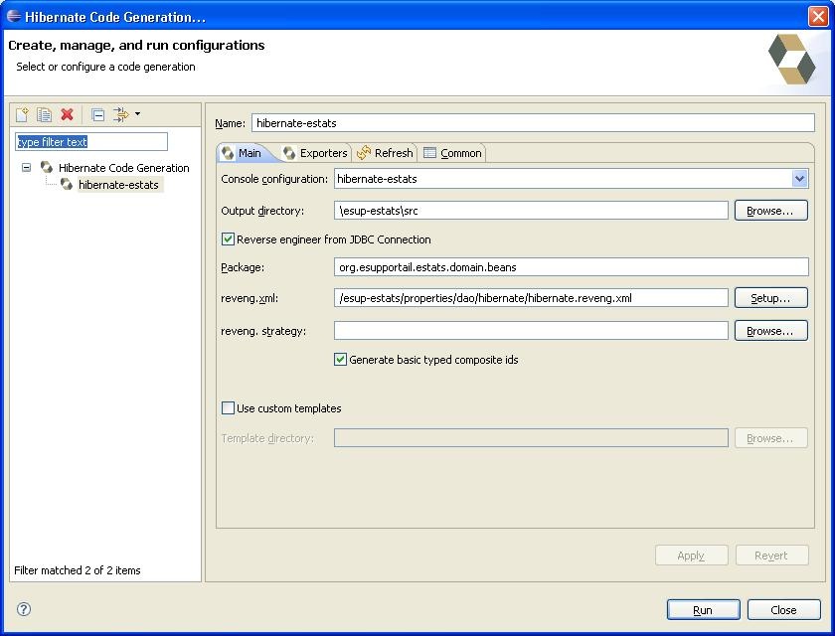The width and height of the screenshot is (835, 636).
Task: Click the New launch configuration icon
Action: click(x=22, y=115)
